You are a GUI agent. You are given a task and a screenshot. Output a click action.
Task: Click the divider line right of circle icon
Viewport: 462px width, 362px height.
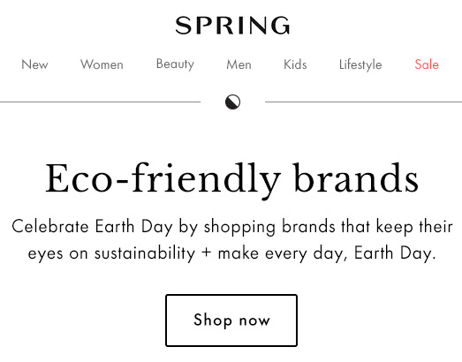pyautogui.click(x=364, y=102)
